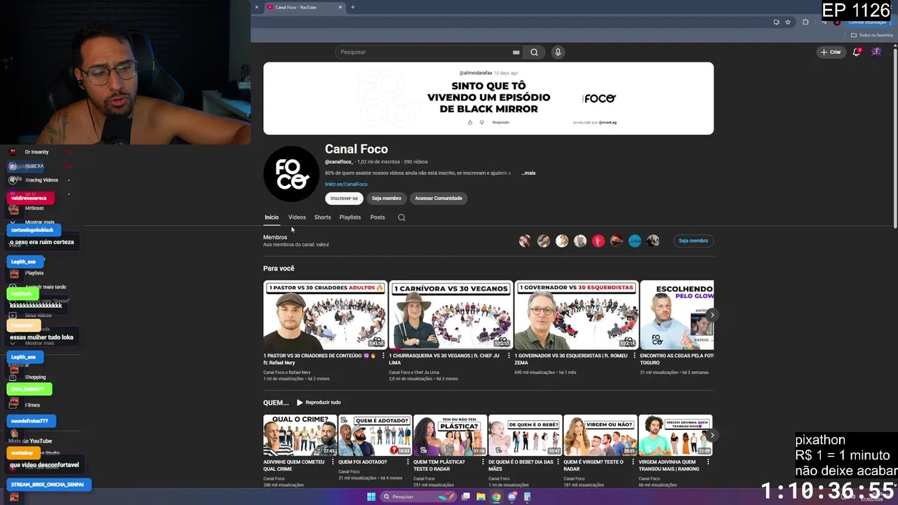This screenshot has height=505, width=898.
Task: Open QUEM É ADOTADO? video thumbnail
Action: coord(375,436)
